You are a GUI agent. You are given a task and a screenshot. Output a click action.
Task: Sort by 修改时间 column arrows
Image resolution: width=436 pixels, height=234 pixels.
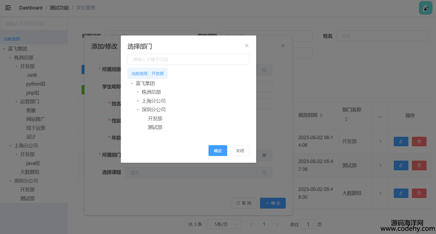321,115
